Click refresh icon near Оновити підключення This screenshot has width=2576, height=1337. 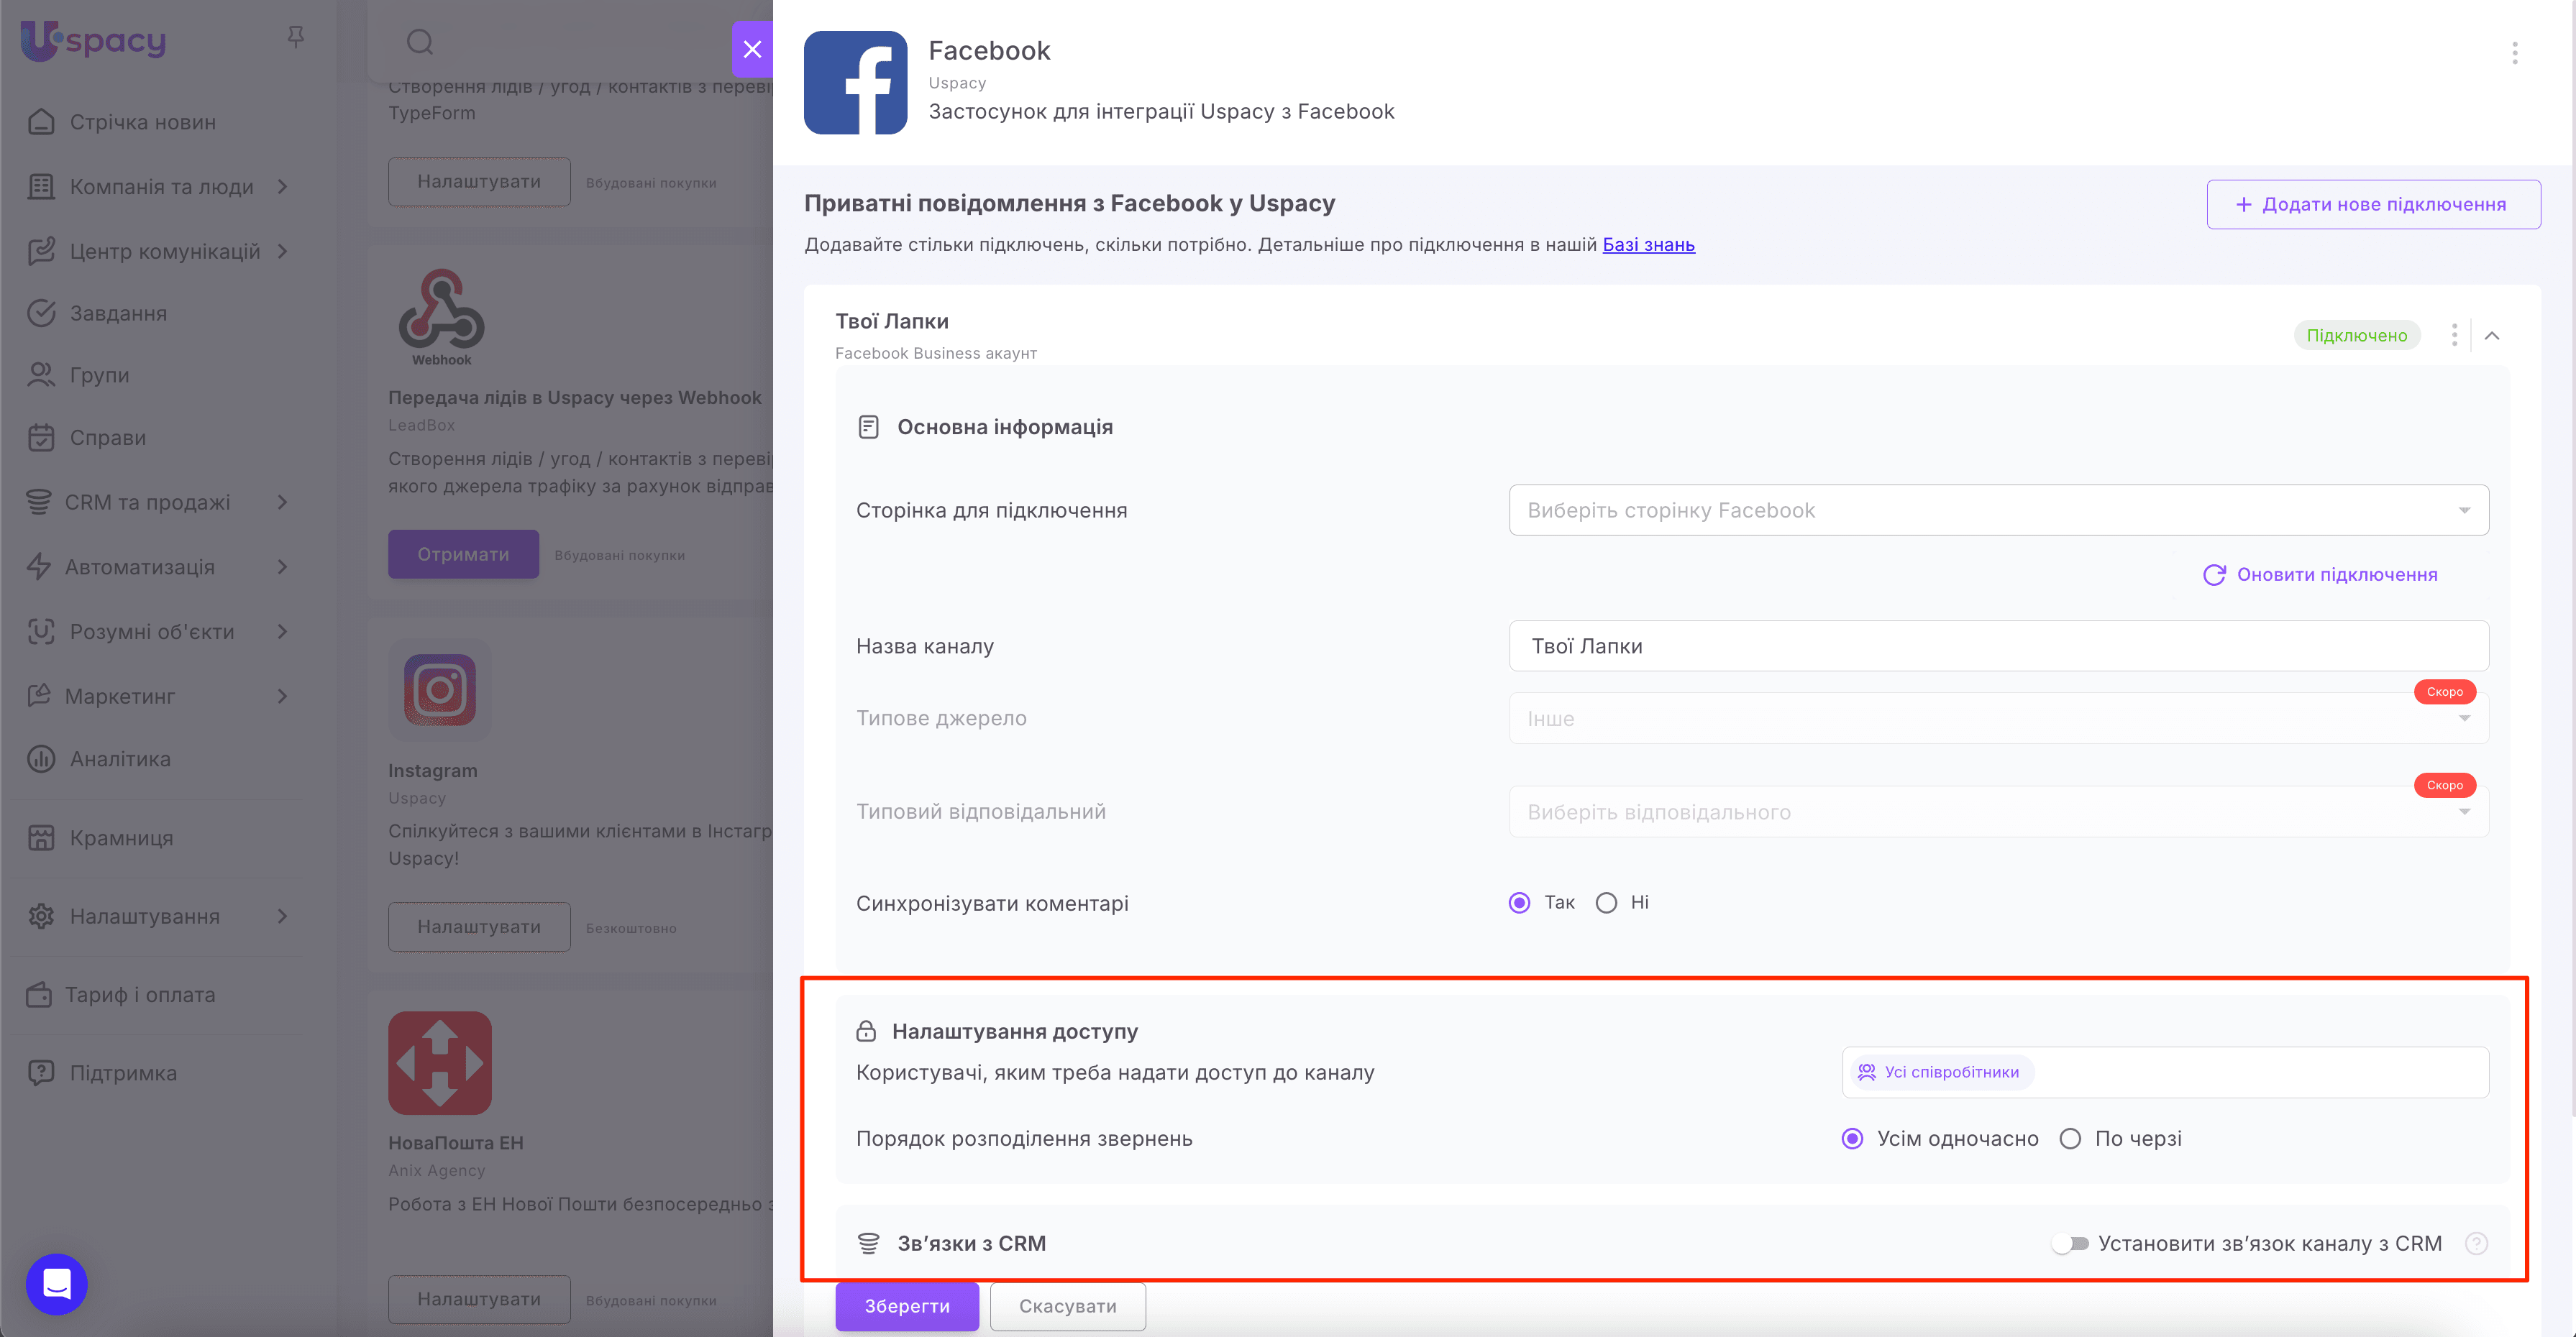(2214, 574)
